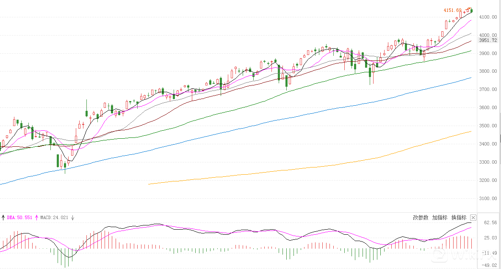501x269 pixels.
Task: Click the 62.56 MACD axis label
Action: (490, 222)
